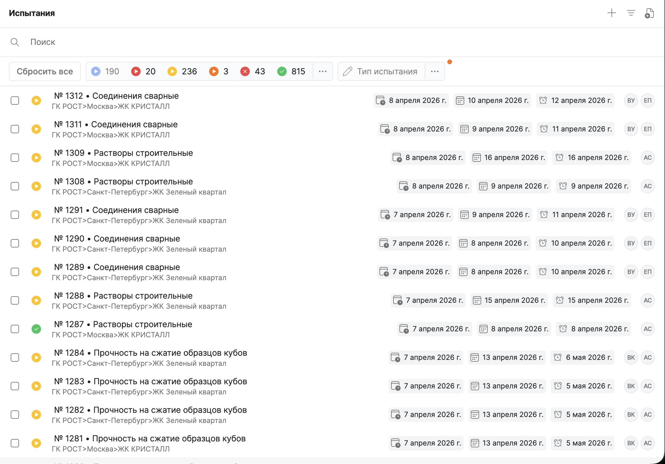Click the magnifier search icon
Screen dimensions: 665x464
pyautogui.click(x=15, y=42)
